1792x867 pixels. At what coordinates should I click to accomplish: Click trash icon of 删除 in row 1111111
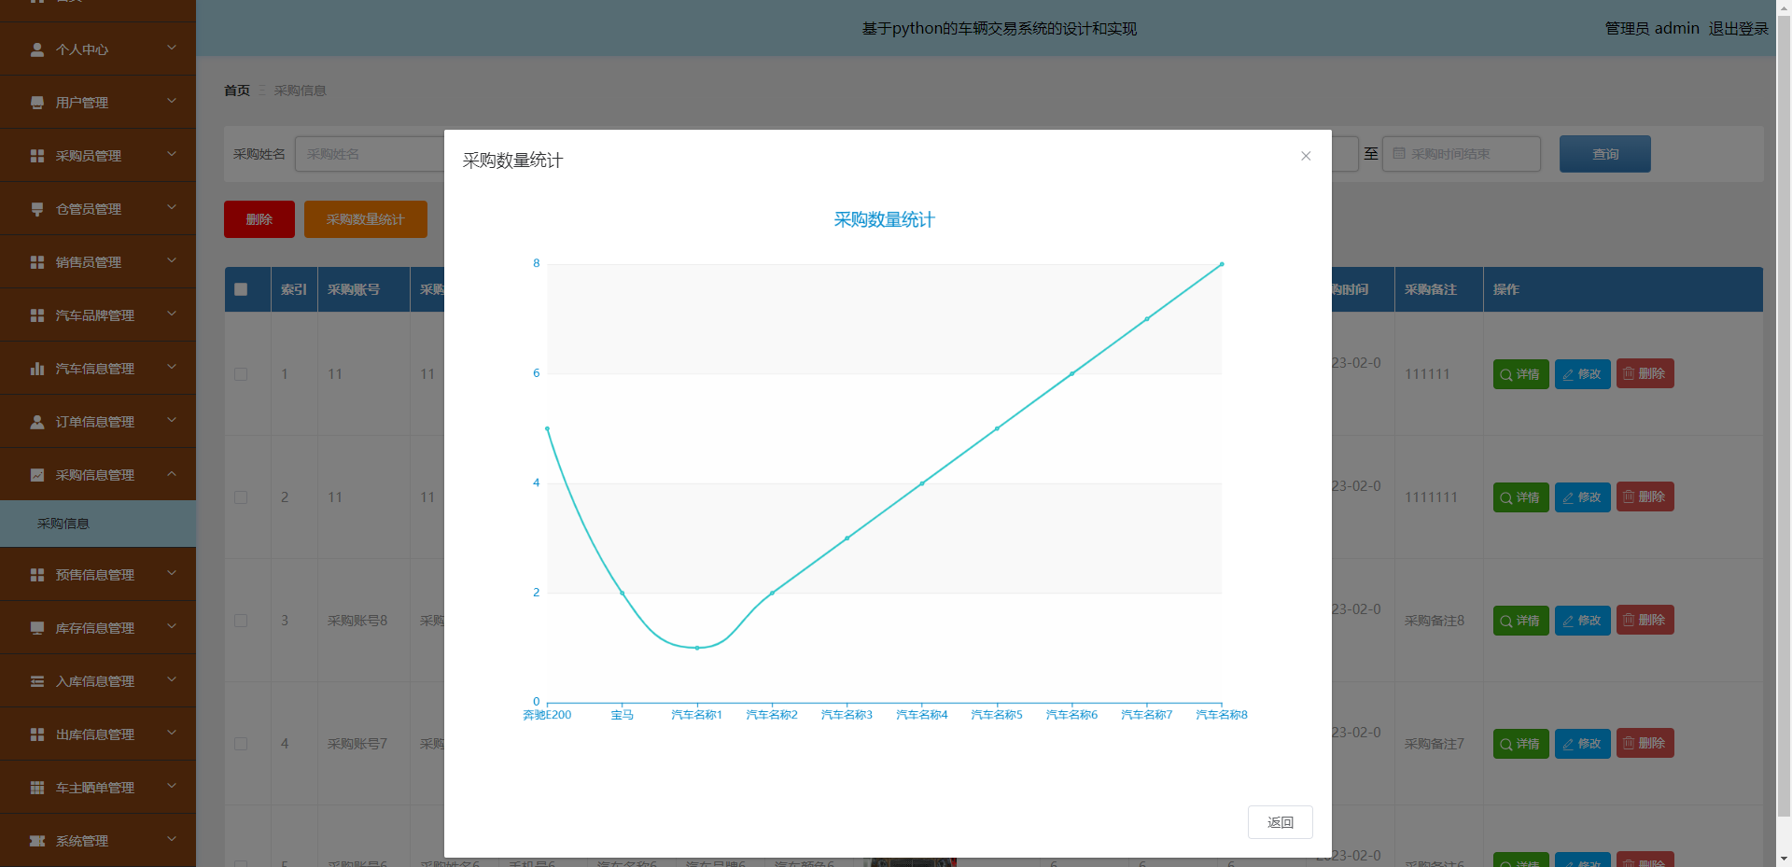1629,496
